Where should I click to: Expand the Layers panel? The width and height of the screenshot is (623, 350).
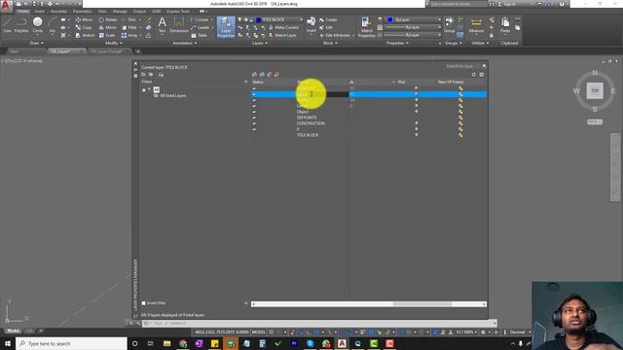(x=260, y=43)
